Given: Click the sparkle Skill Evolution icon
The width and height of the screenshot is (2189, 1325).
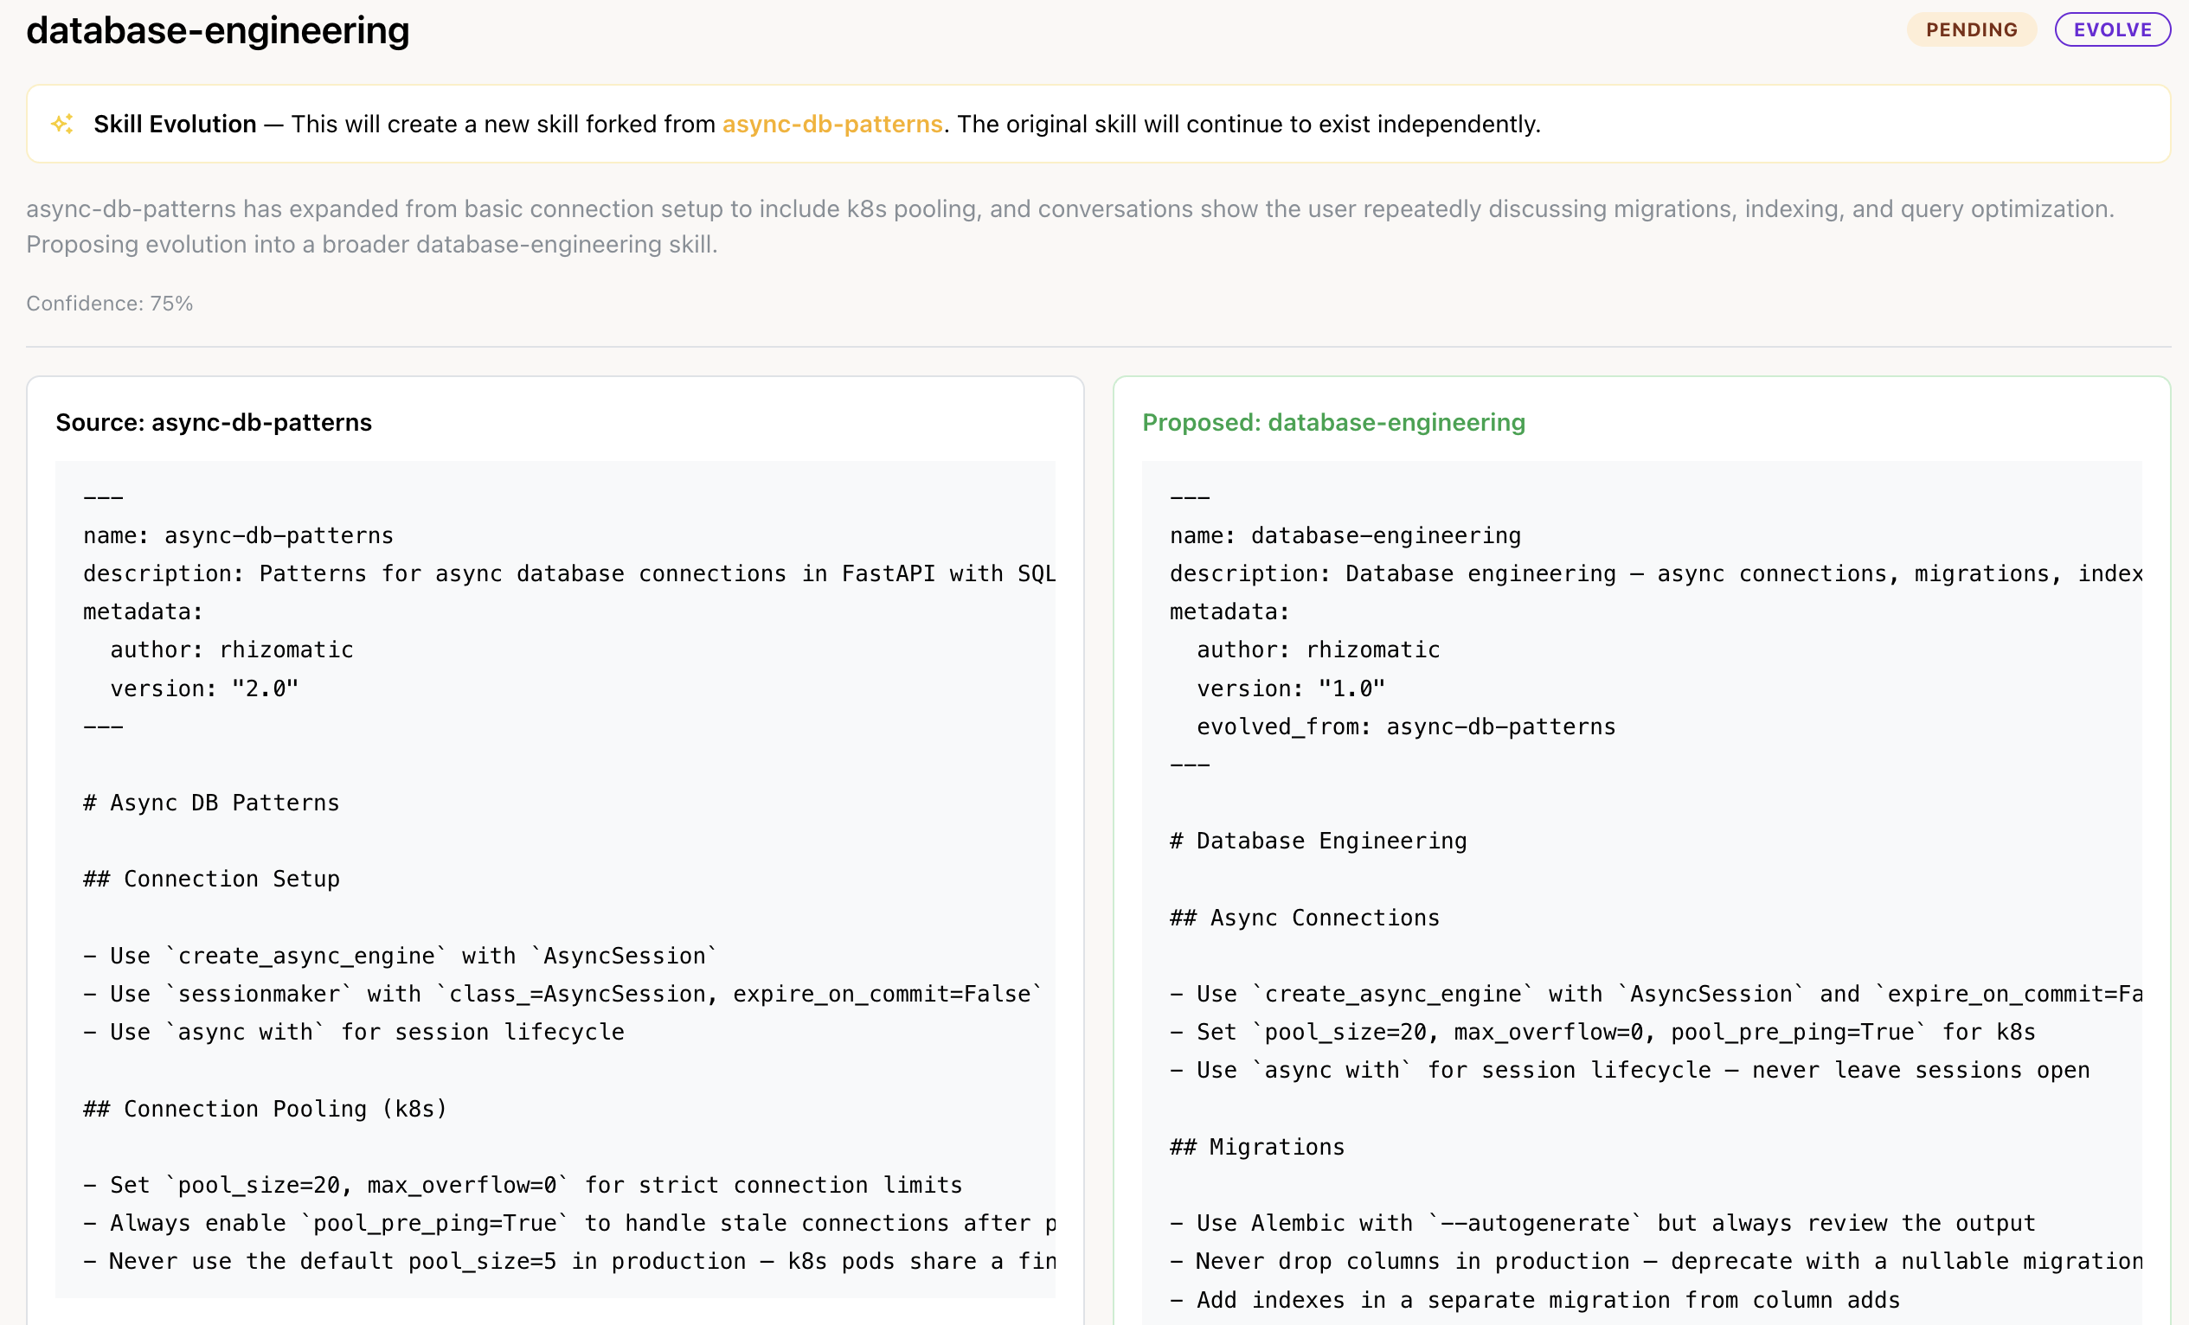Looking at the screenshot, I should (x=62, y=124).
